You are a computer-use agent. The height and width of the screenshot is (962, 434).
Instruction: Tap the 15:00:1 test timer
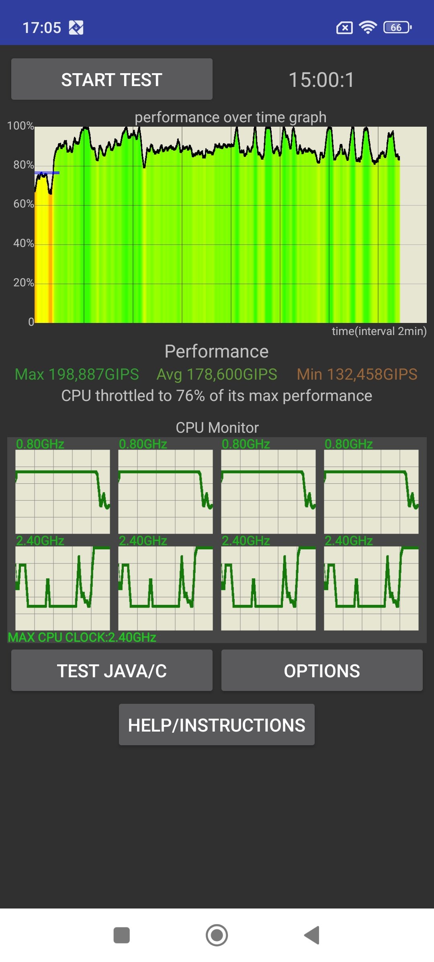coord(321,80)
